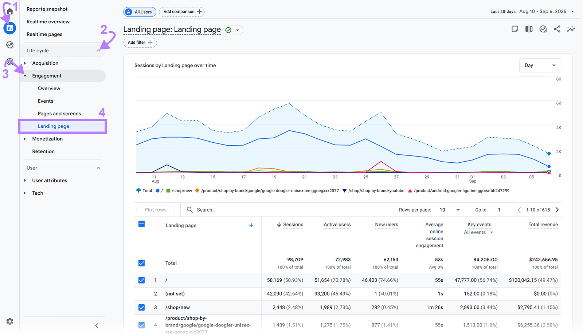Open the Monetization section
The height and width of the screenshot is (336, 583).
[47, 139]
